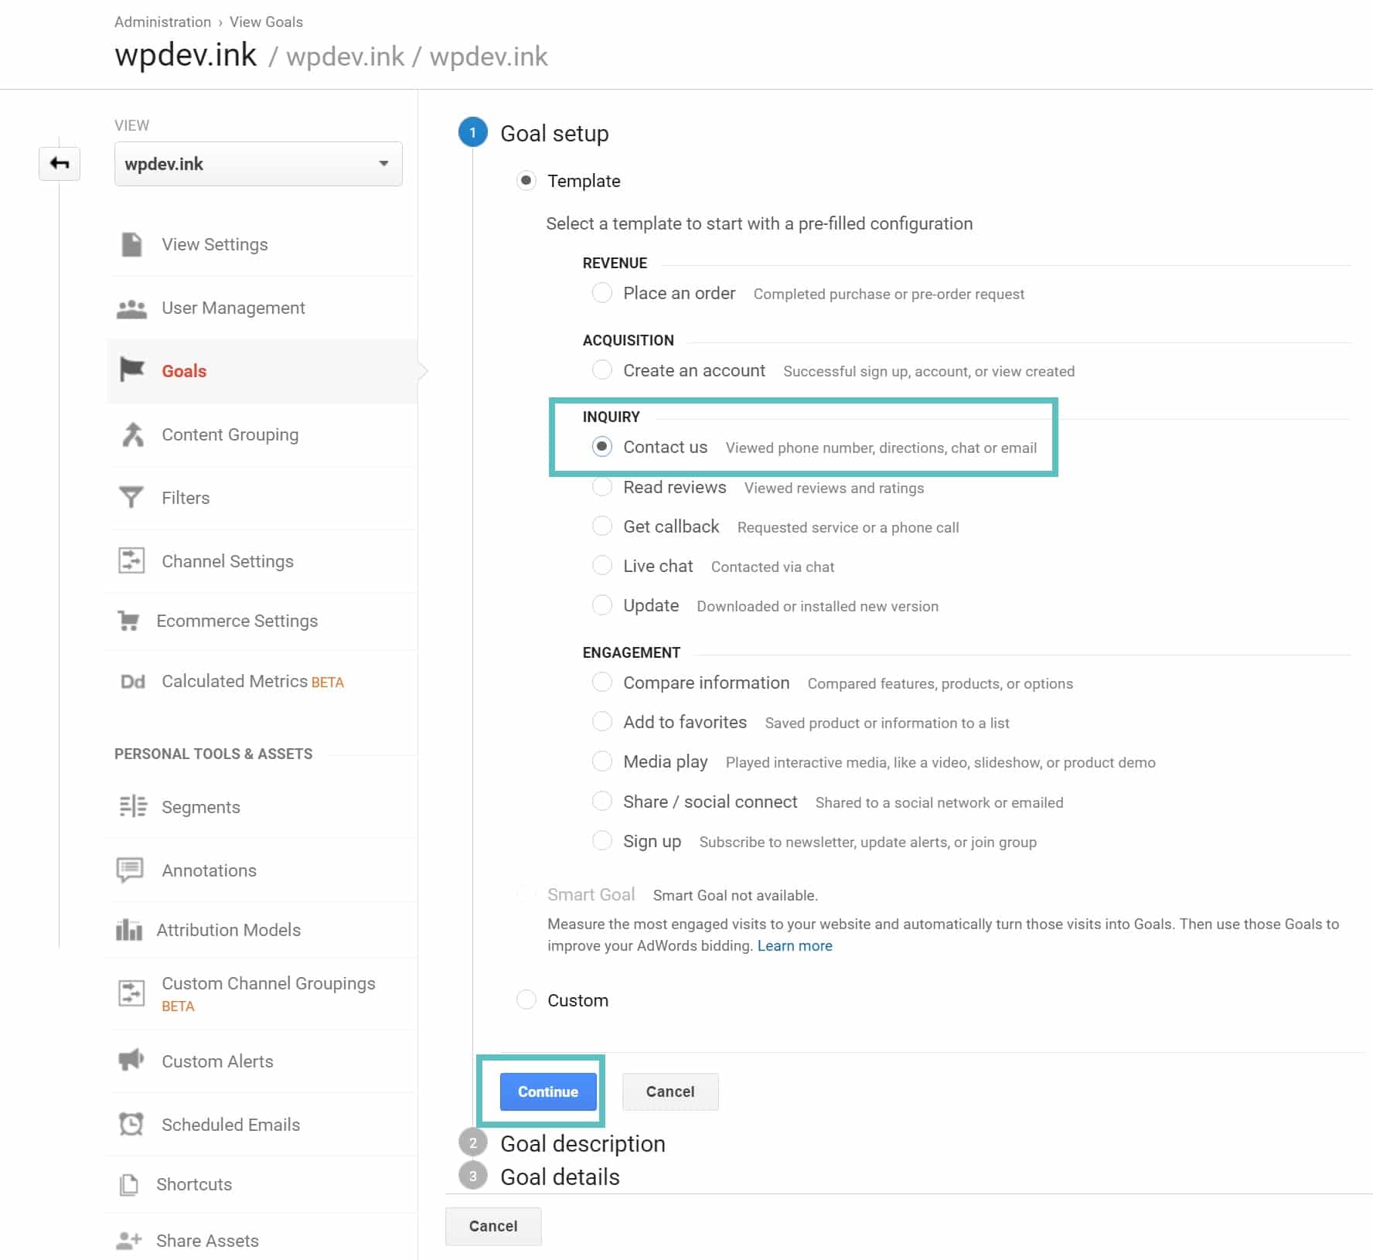Select the Goals flag icon
Image resolution: width=1373 pixels, height=1260 pixels.
pyautogui.click(x=131, y=371)
